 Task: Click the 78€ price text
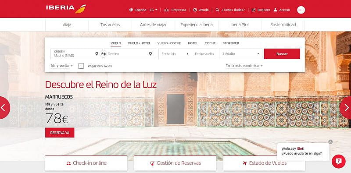pos(57,118)
